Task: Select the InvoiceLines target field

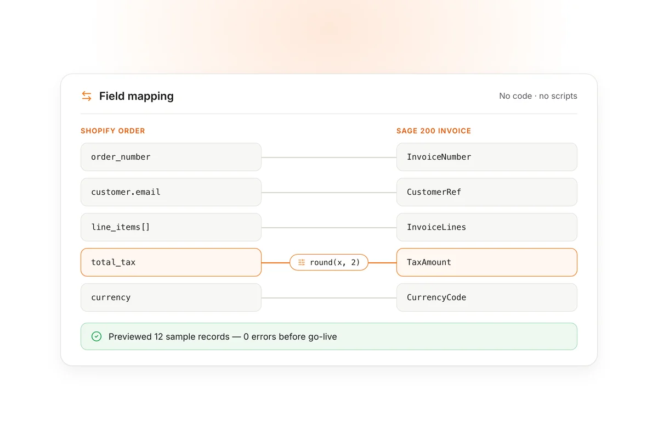Action: pyautogui.click(x=487, y=227)
